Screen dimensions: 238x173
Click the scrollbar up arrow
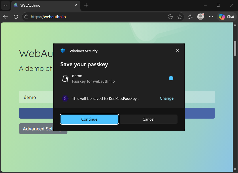235,25
